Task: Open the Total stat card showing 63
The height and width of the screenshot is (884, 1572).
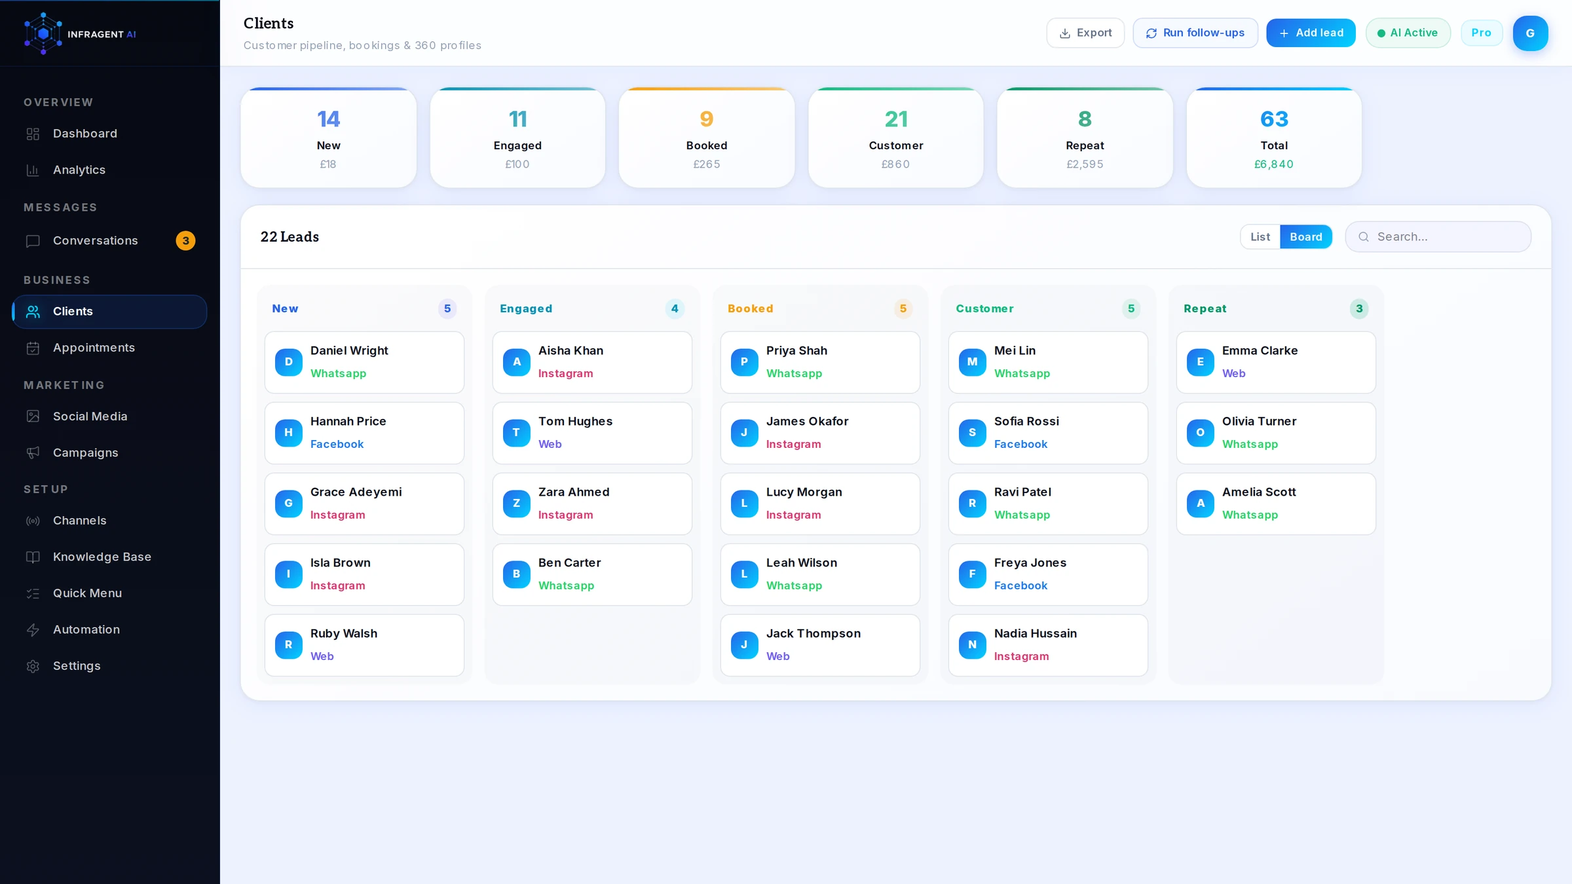Action: click(x=1274, y=138)
